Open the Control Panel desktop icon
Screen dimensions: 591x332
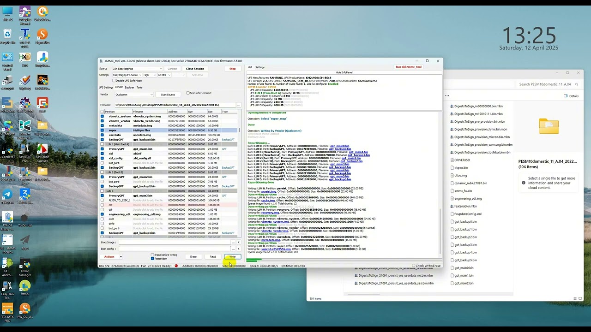(x=7, y=60)
